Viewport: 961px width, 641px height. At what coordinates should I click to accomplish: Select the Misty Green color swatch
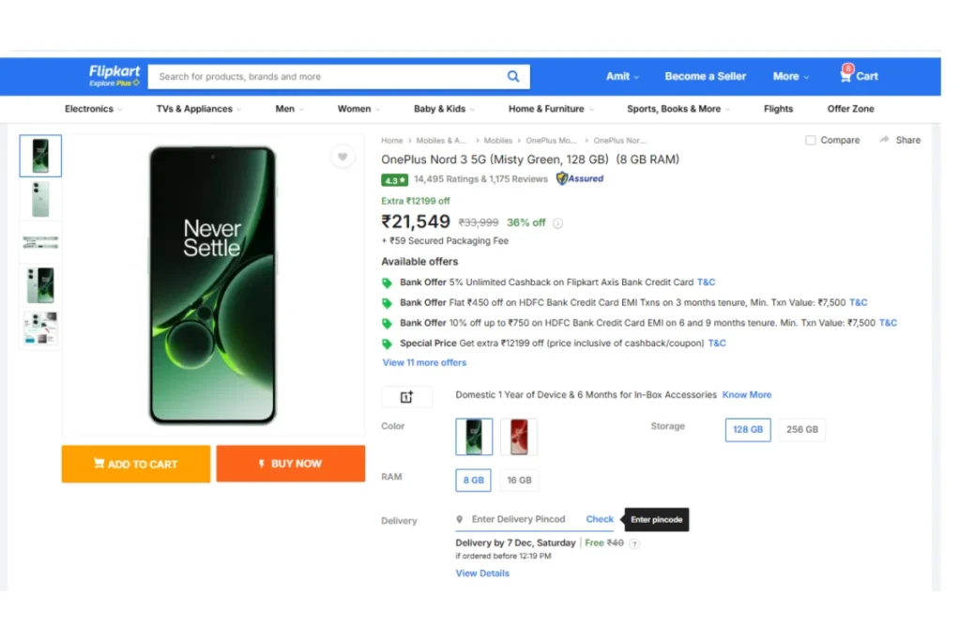tap(474, 436)
